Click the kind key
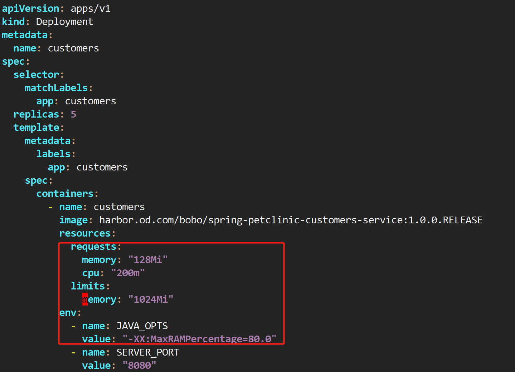This screenshot has width=515, height=372. click(13, 22)
